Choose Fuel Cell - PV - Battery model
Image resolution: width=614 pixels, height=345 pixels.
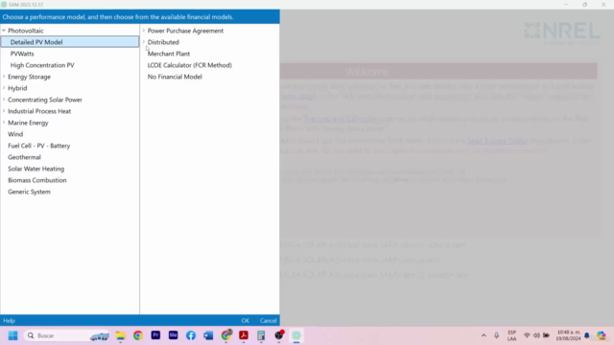38,146
